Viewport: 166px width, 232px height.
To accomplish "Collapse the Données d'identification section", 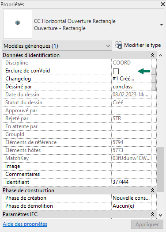I will [x=153, y=55].
